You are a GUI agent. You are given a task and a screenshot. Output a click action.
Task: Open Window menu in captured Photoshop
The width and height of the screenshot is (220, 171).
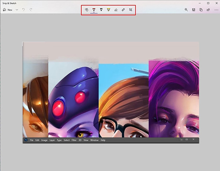pyautogui.click(x=94, y=140)
